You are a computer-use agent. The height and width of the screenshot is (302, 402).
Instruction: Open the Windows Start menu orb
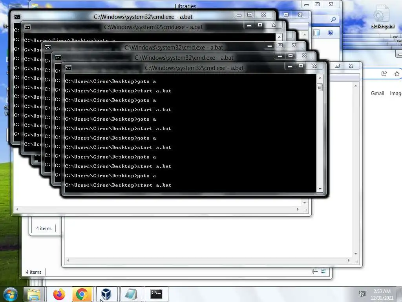[x=10, y=294]
